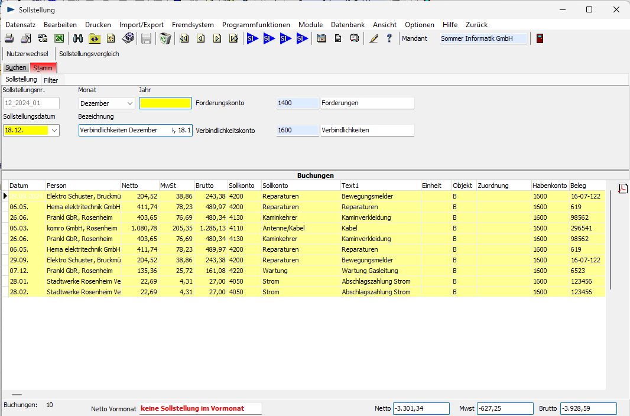
Task: Open the Import/Export menu
Action: tap(141, 25)
